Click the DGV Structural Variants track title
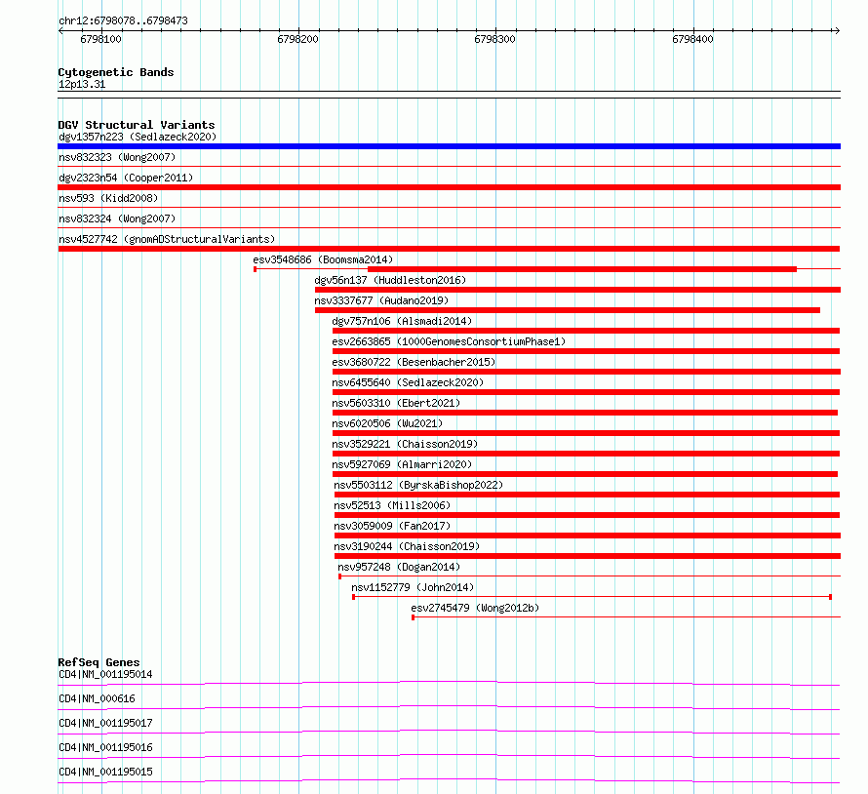The image size is (868, 794). point(137,125)
